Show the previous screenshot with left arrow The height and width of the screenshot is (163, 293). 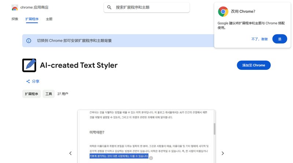[71, 153]
